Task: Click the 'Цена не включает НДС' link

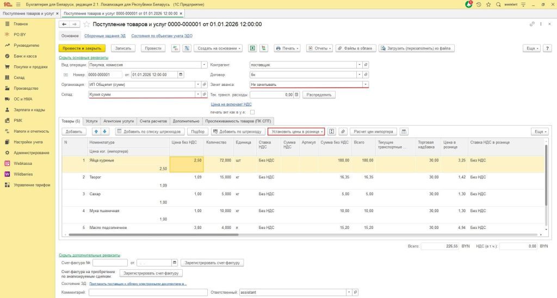Action: point(231,104)
